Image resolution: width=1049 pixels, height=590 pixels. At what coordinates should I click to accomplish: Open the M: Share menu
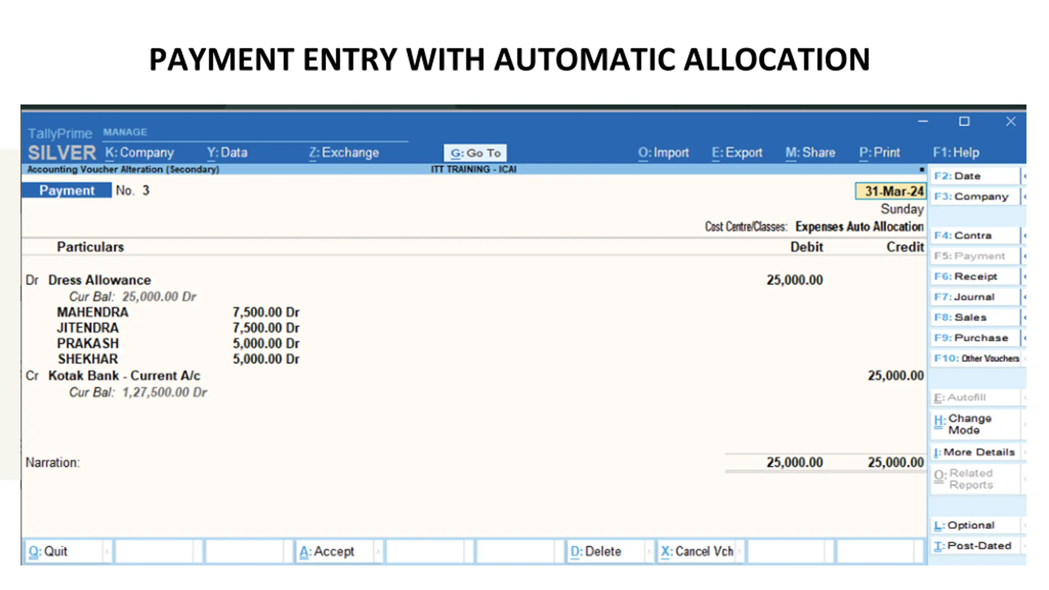click(810, 153)
